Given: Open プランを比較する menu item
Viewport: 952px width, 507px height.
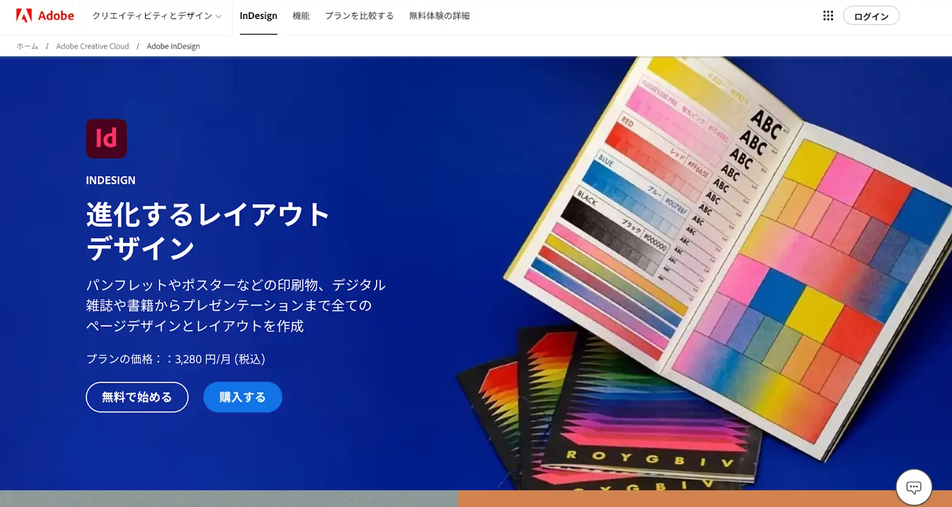Looking at the screenshot, I should [x=359, y=16].
